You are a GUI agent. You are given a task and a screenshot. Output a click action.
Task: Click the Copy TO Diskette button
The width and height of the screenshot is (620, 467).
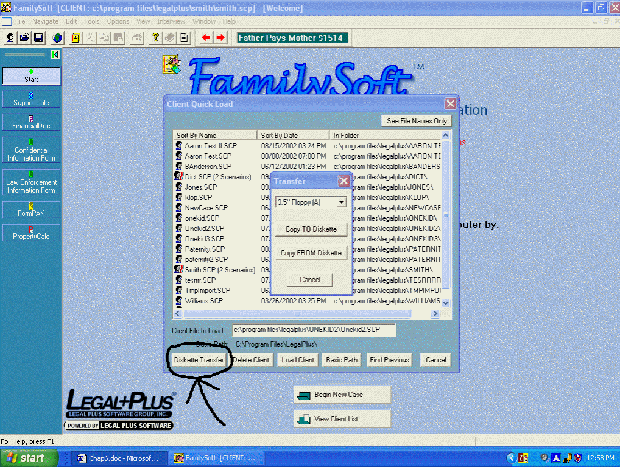(x=310, y=229)
